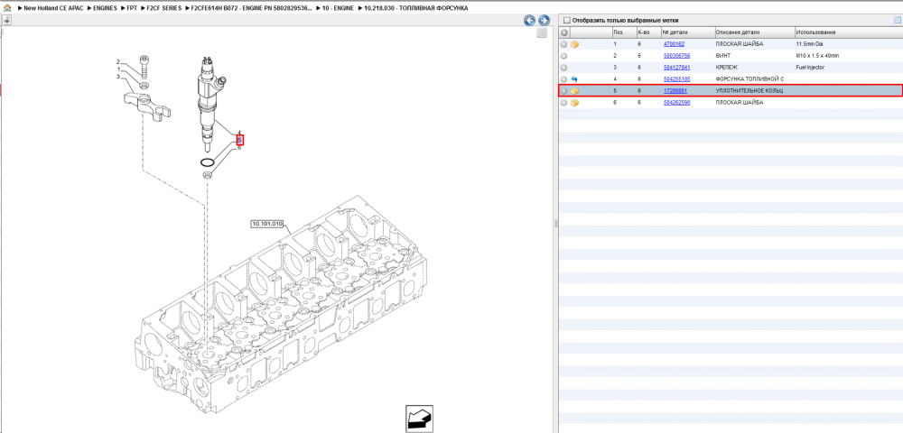Click round add icon for part 504255185
The image size is (903, 433).
coord(564,79)
